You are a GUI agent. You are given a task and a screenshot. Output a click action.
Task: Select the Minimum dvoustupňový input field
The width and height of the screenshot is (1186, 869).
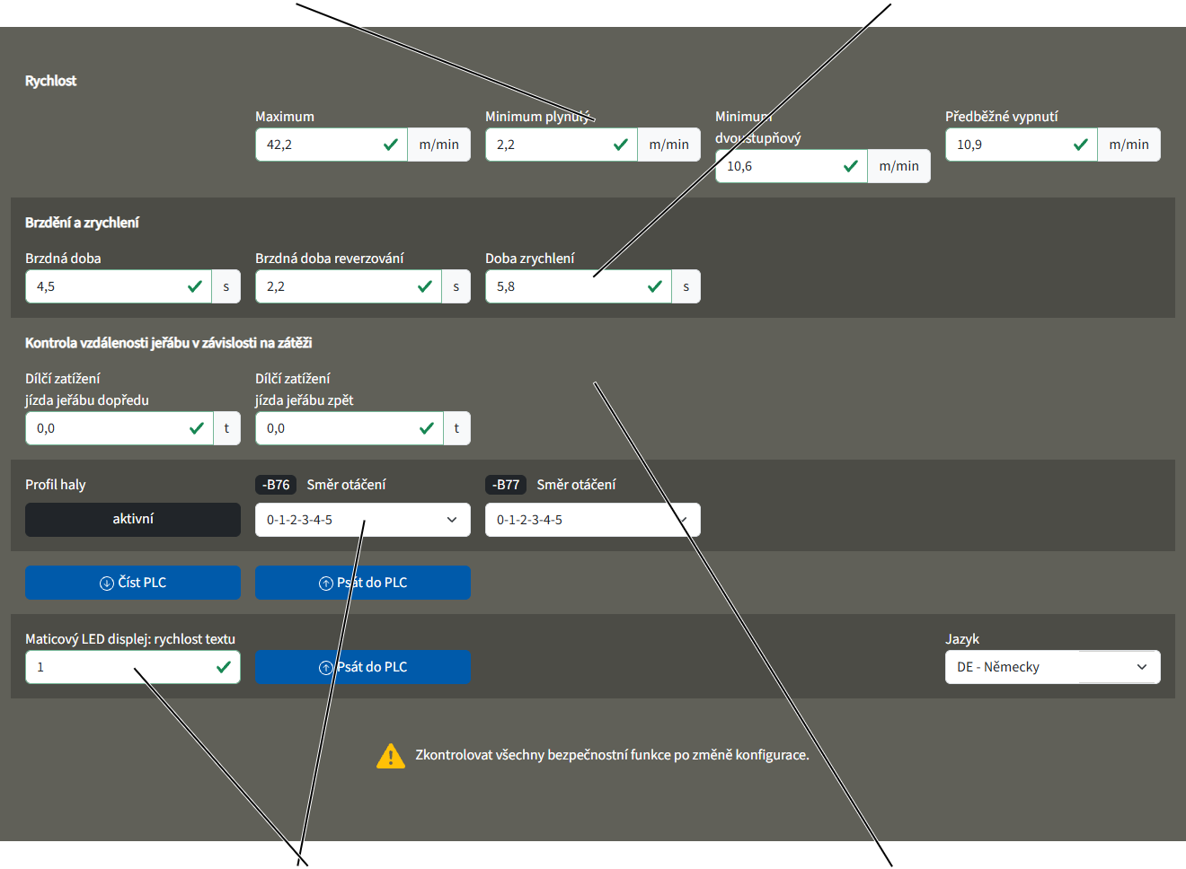tap(792, 166)
